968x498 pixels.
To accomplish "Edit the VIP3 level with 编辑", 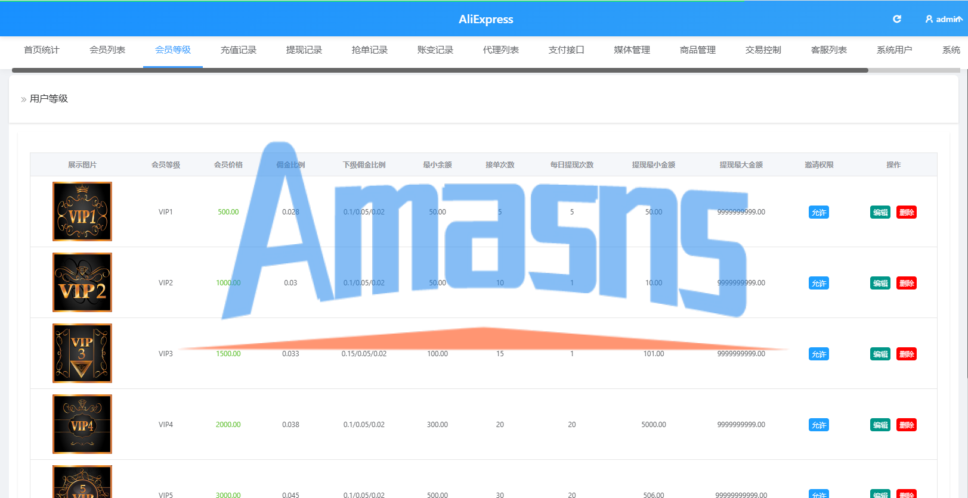I will click(x=880, y=354).
